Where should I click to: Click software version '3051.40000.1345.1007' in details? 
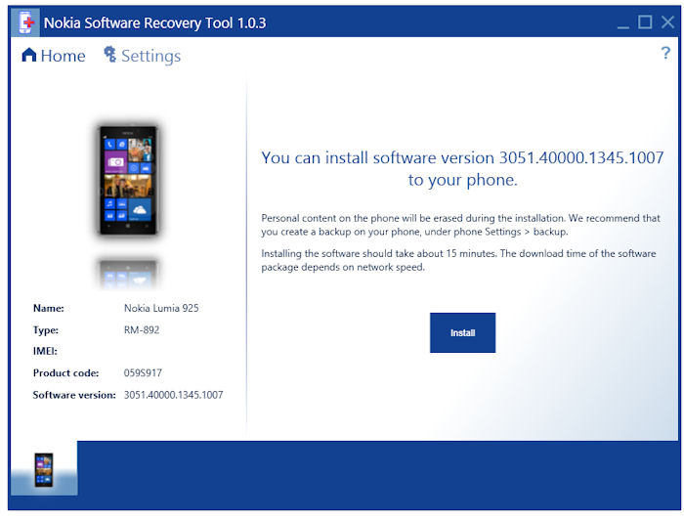tap(174, 395)
